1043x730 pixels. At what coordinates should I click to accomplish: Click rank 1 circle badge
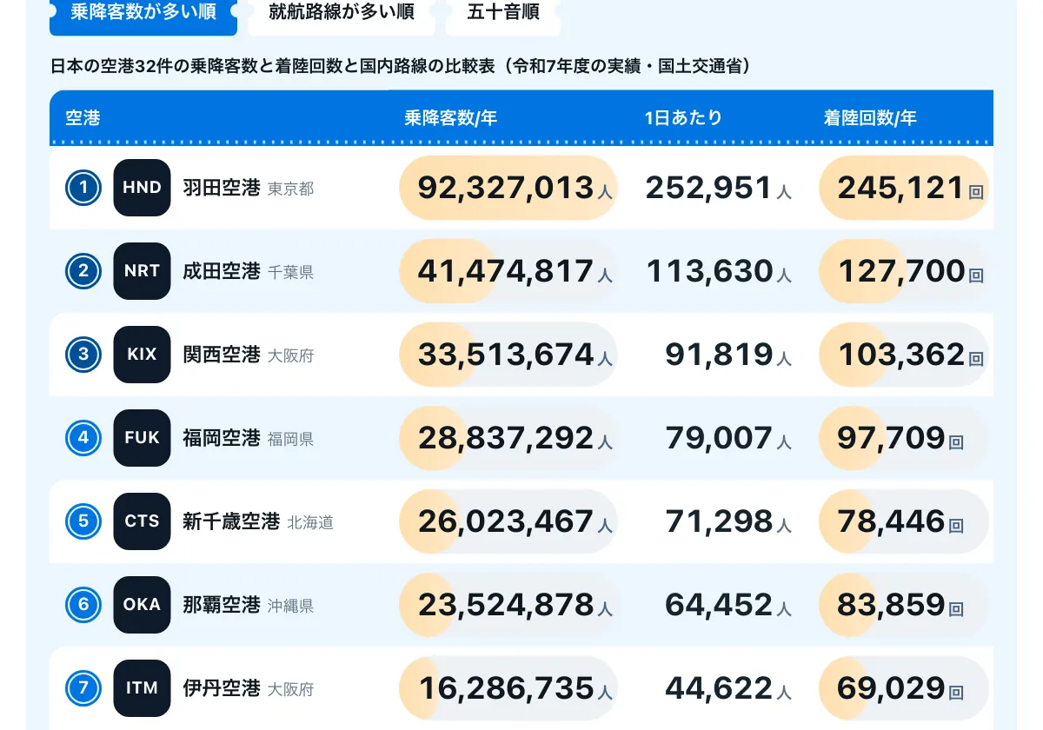coord(83,188)
